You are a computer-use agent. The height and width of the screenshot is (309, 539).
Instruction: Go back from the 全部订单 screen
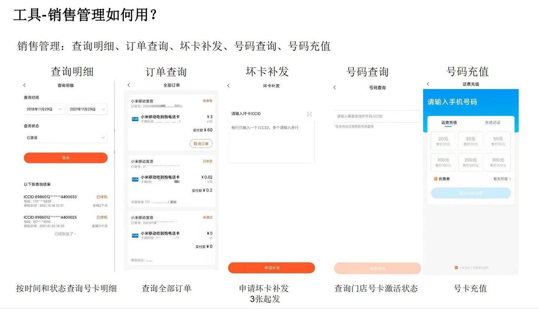[129, 85]
